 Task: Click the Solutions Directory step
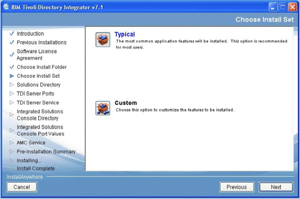(x=39, y=85)
